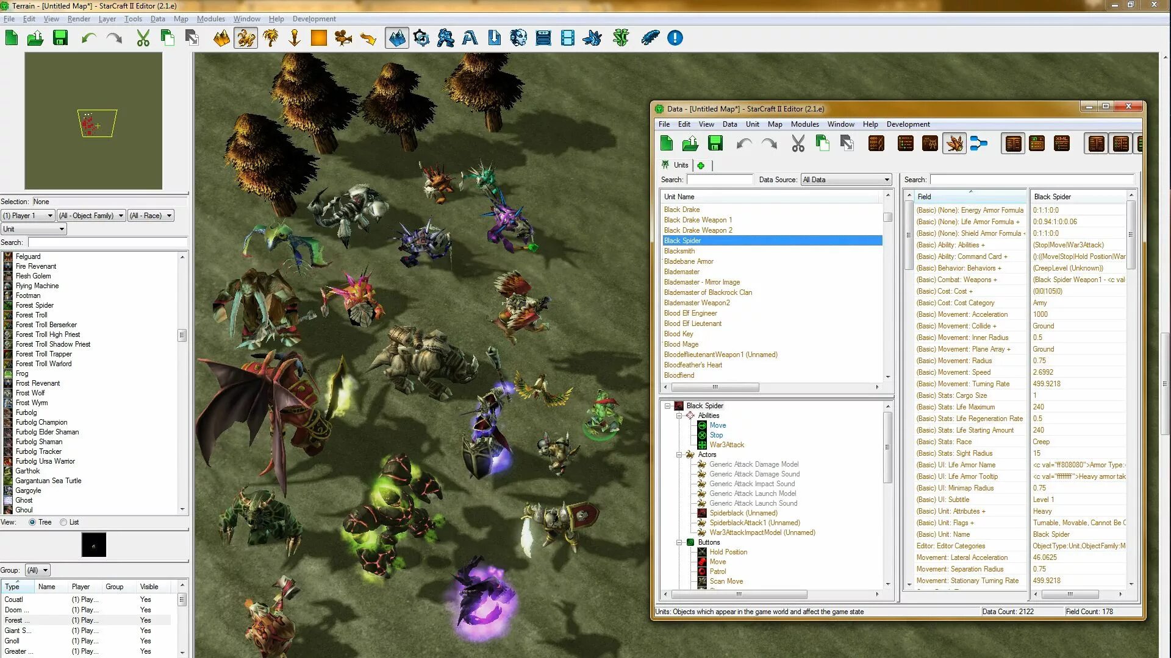
Task: Select the Regions layer orange square icon
Action: [319, 38]
